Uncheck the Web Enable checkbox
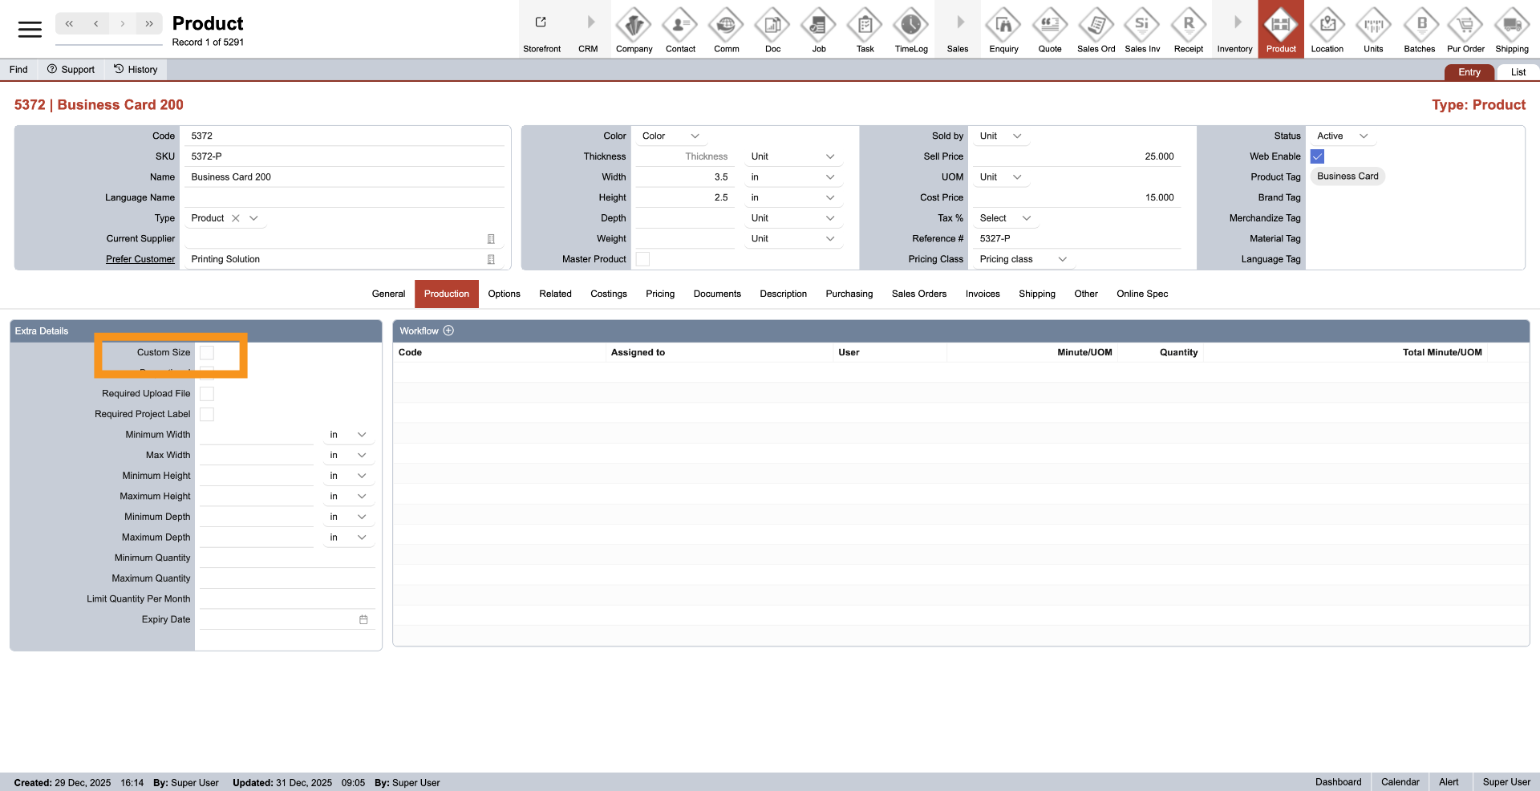 pos(1317,156)
